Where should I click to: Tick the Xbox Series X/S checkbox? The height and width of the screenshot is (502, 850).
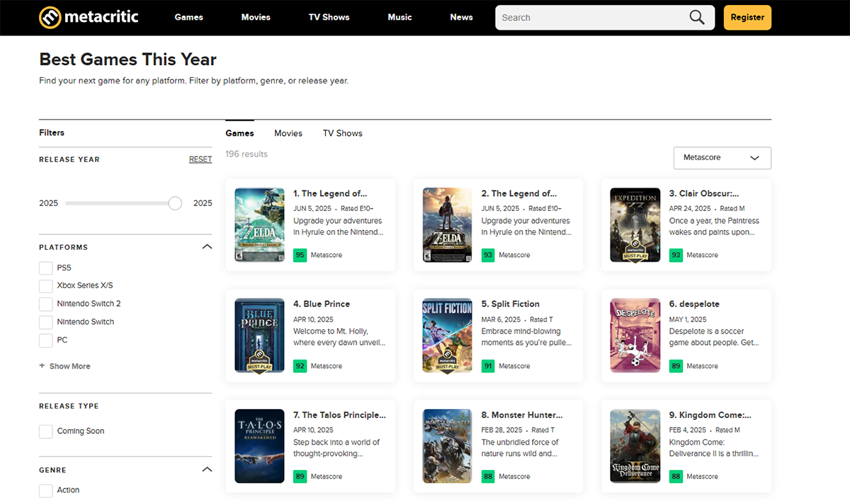[45, 285]
